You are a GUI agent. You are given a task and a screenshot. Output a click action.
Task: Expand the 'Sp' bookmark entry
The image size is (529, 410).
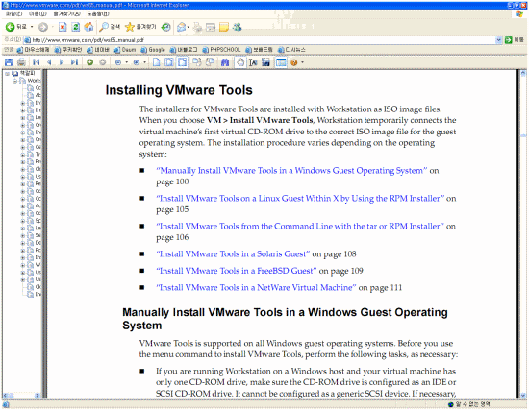23,221
